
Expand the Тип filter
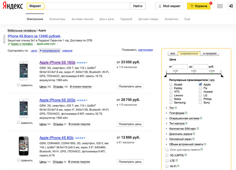172,108
